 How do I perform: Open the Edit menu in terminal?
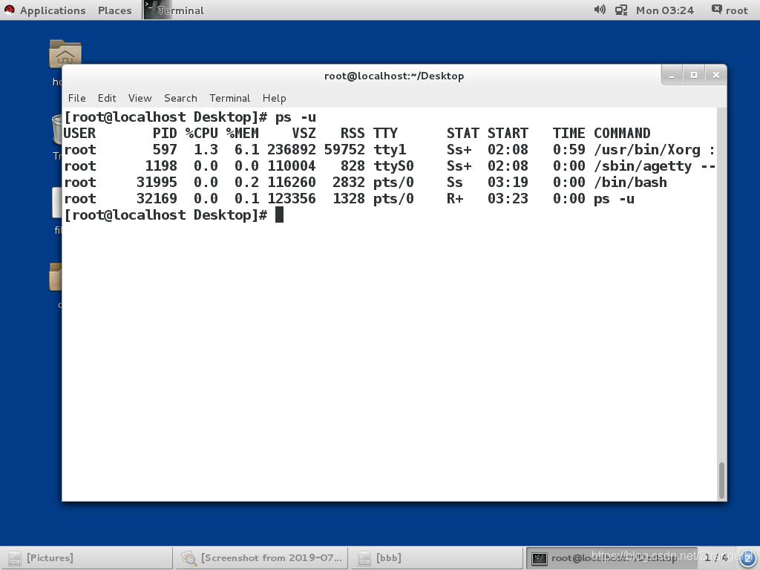(107, 98)
